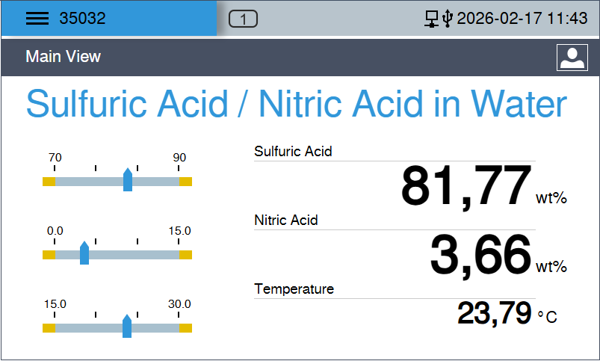This screenshot has width=600, height=361.
Task: Click the user profile icon
Action: coord(572,58)
